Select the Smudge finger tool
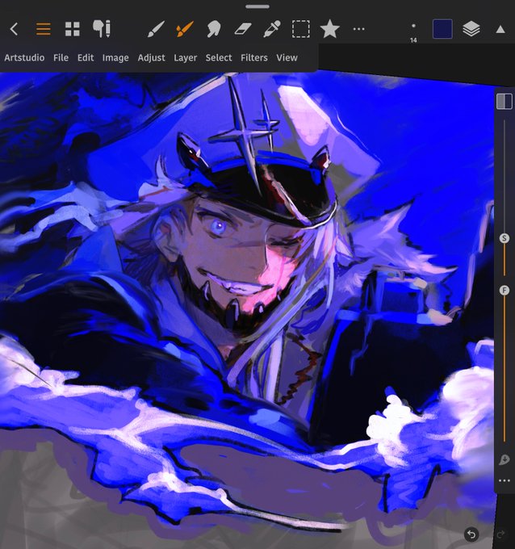The image size is (515, 549). click(x=214, y=29)
